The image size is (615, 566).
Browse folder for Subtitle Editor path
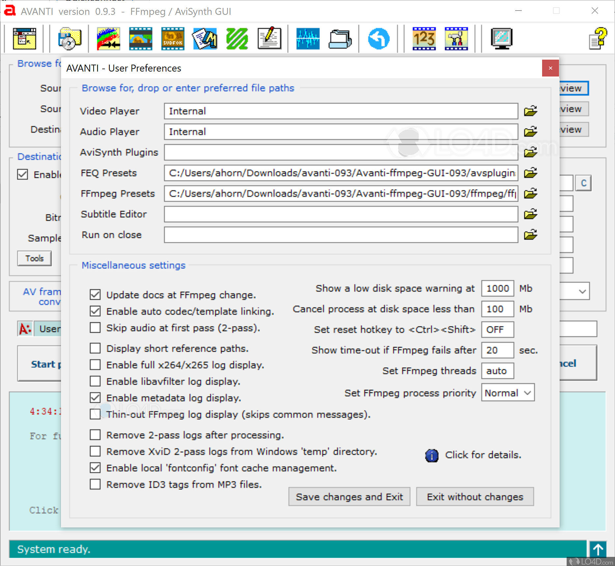[x=531, y=214]
